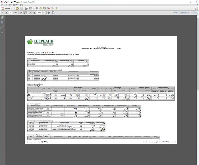Open the Help menu
The height and width of the screenshot is (165, 199).
pyautogui.click(x=22, y=5)
